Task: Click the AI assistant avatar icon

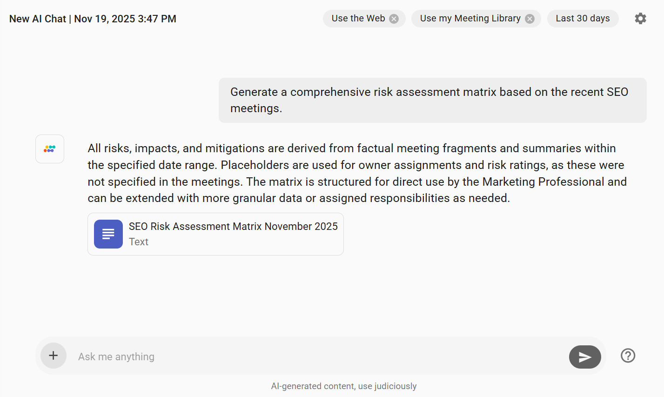Action: [49, 148]
